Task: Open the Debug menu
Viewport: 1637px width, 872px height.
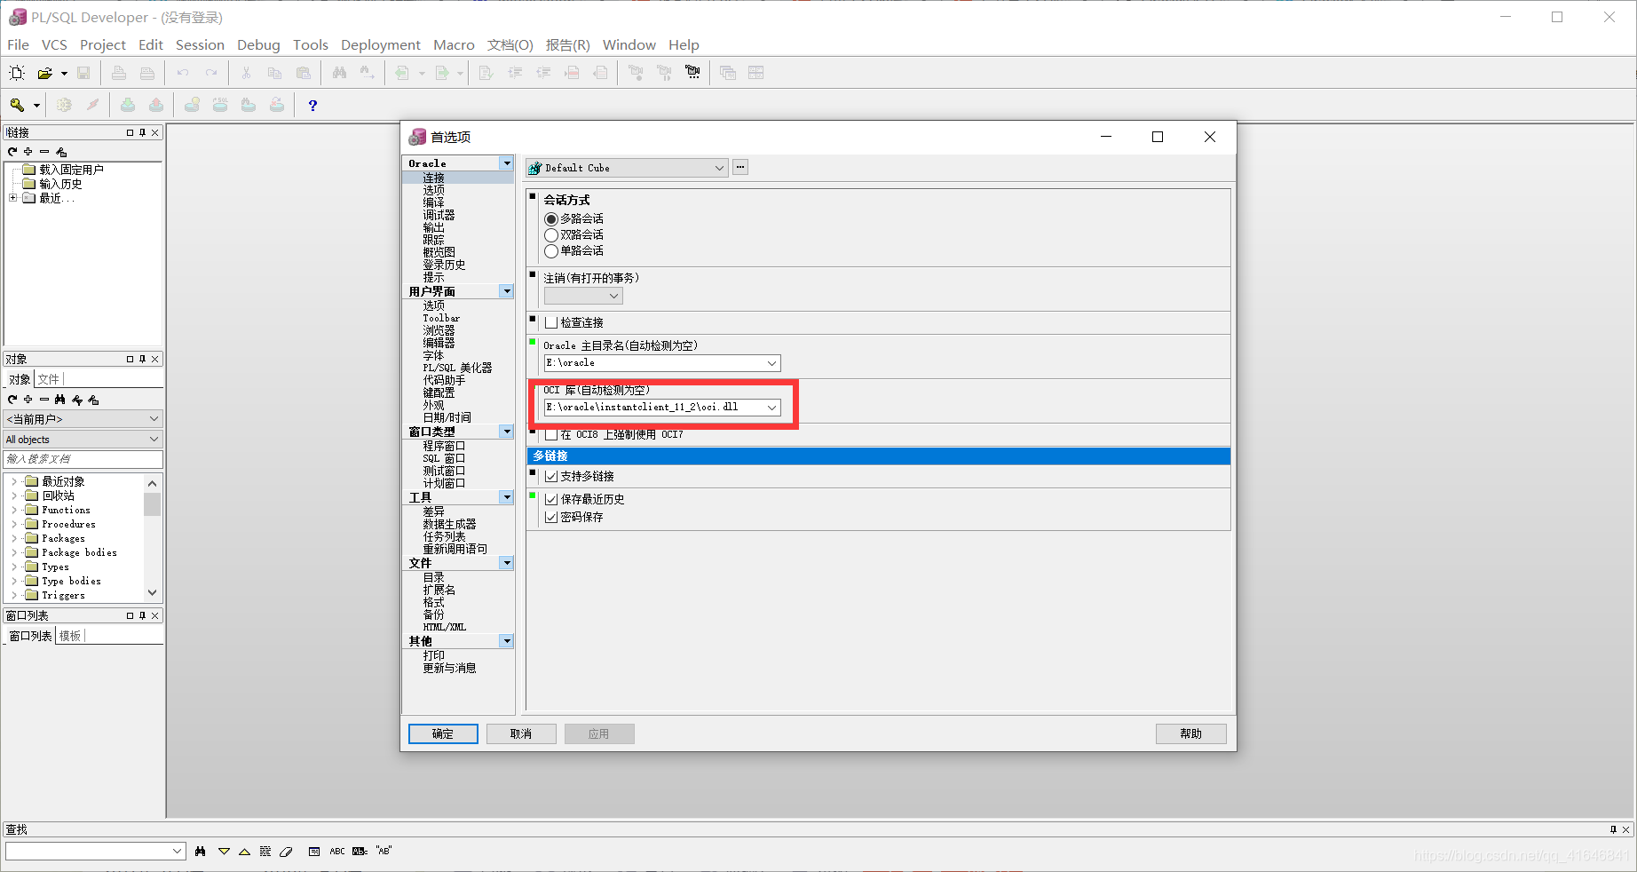Action: pos(258,44)
